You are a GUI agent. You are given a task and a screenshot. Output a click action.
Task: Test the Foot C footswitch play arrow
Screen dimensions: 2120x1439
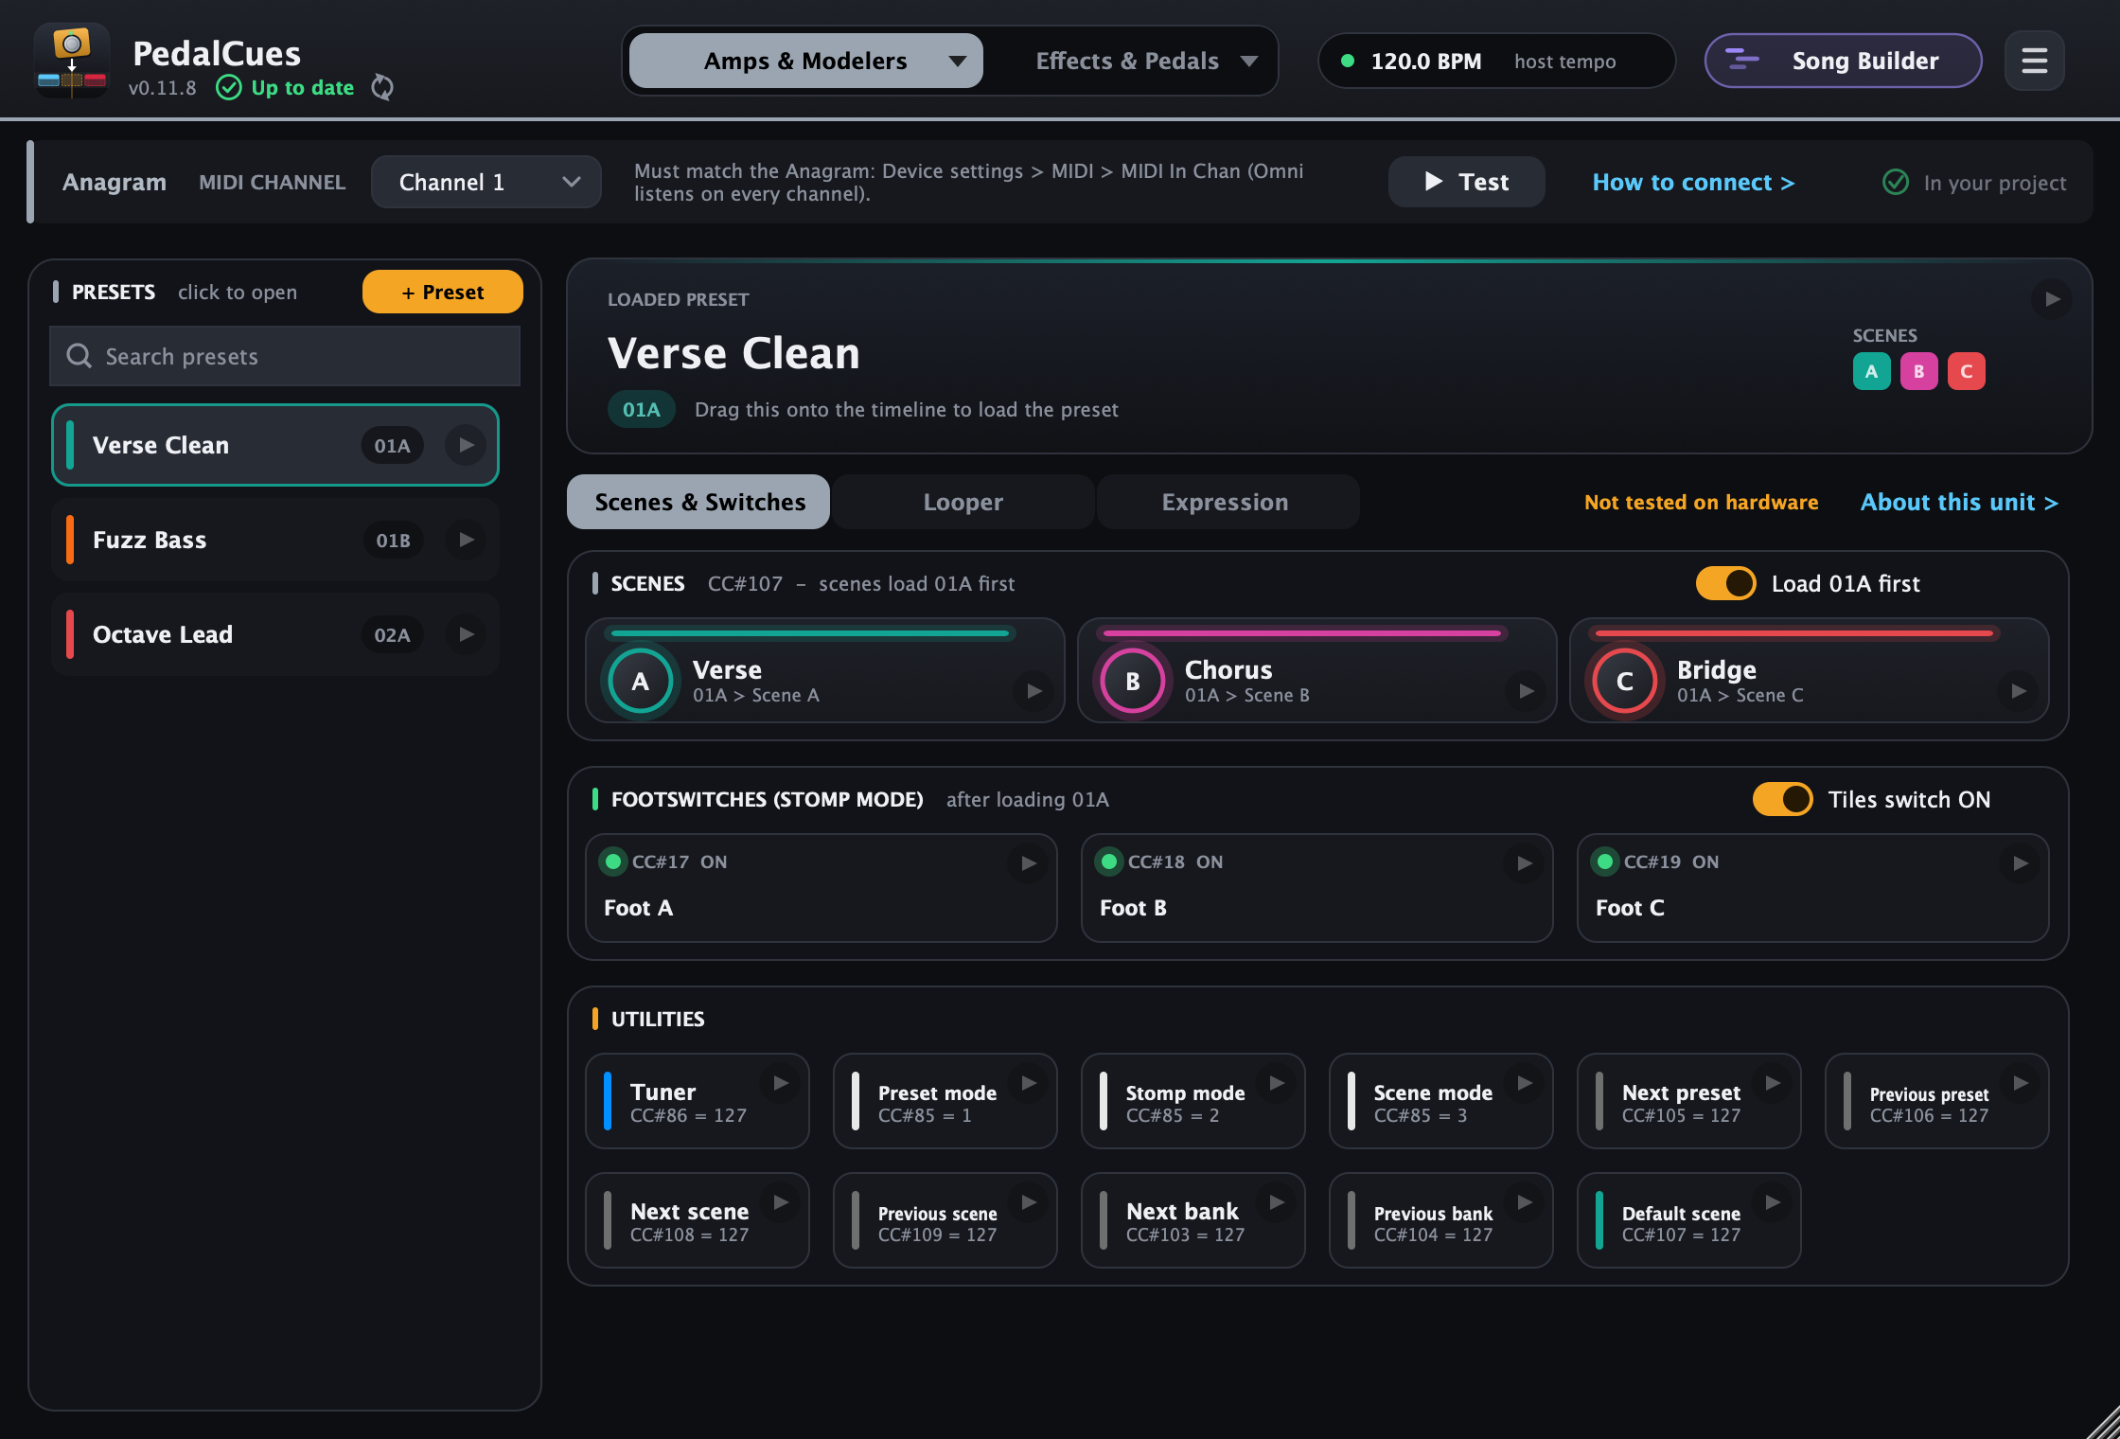click(x=2020, y=863)
